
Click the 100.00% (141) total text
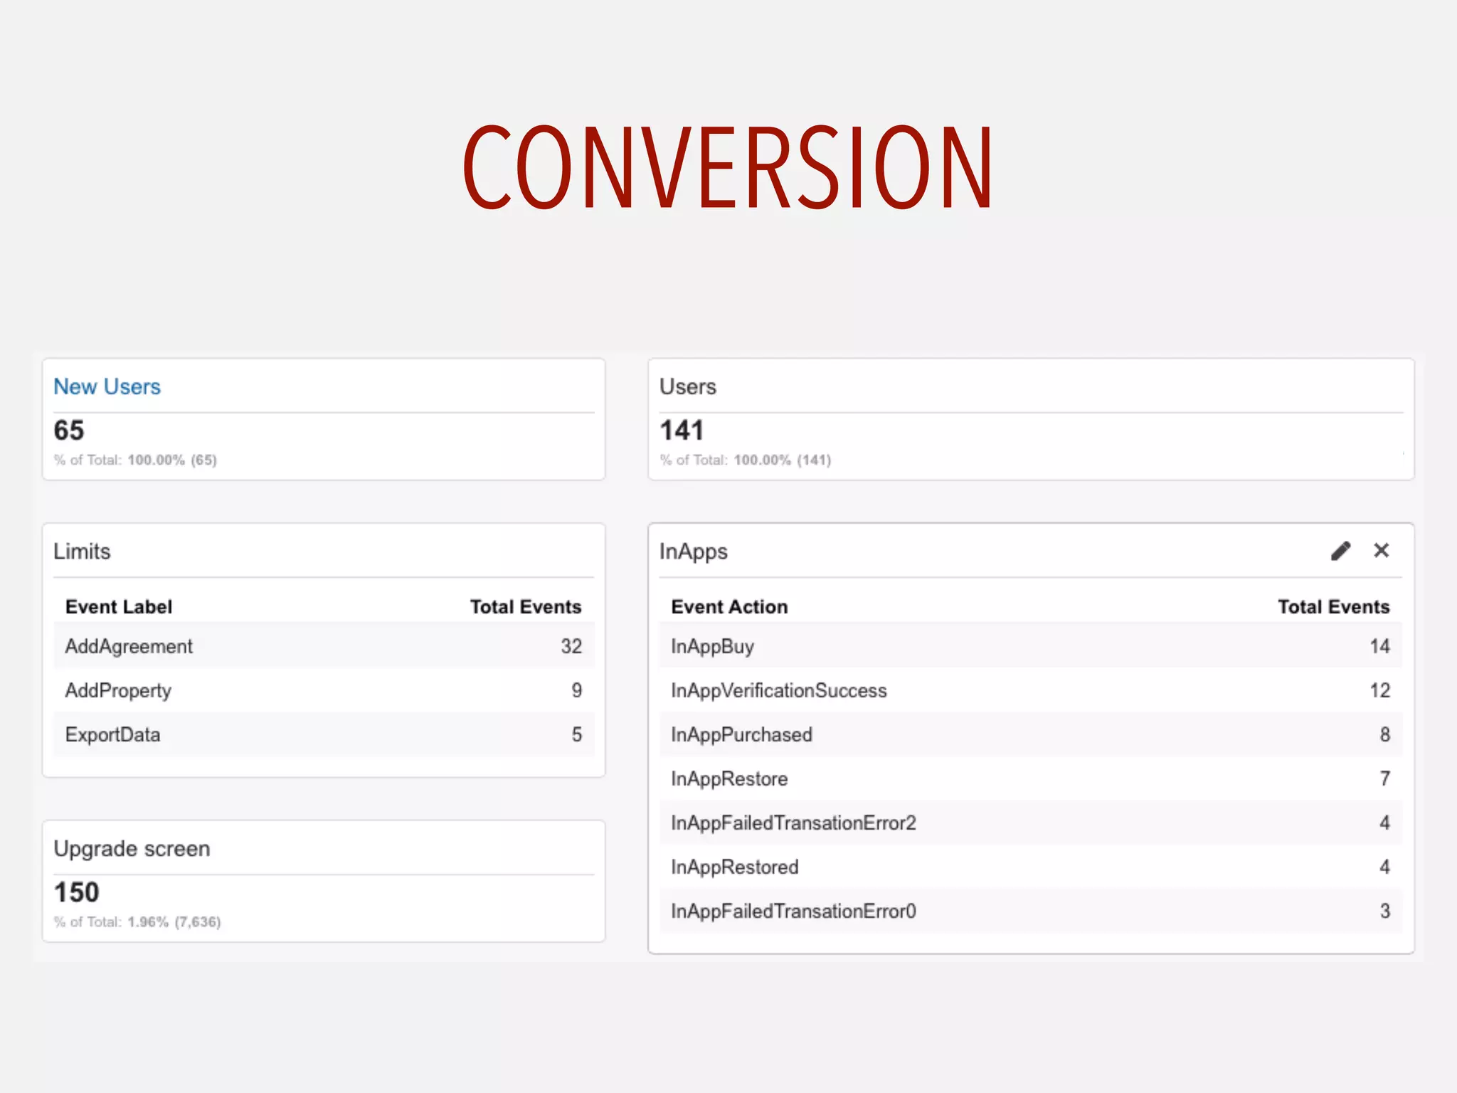[x=783, y=460]
